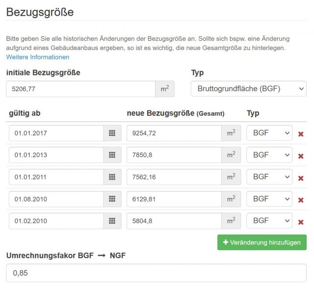
Task: Open calendar picker for 01.02.2010 date
Action: point(112,221)
